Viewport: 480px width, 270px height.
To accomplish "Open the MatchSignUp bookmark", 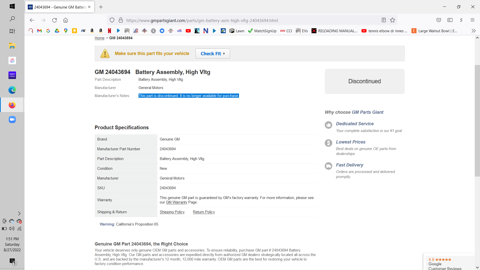I will click(262, 31).
